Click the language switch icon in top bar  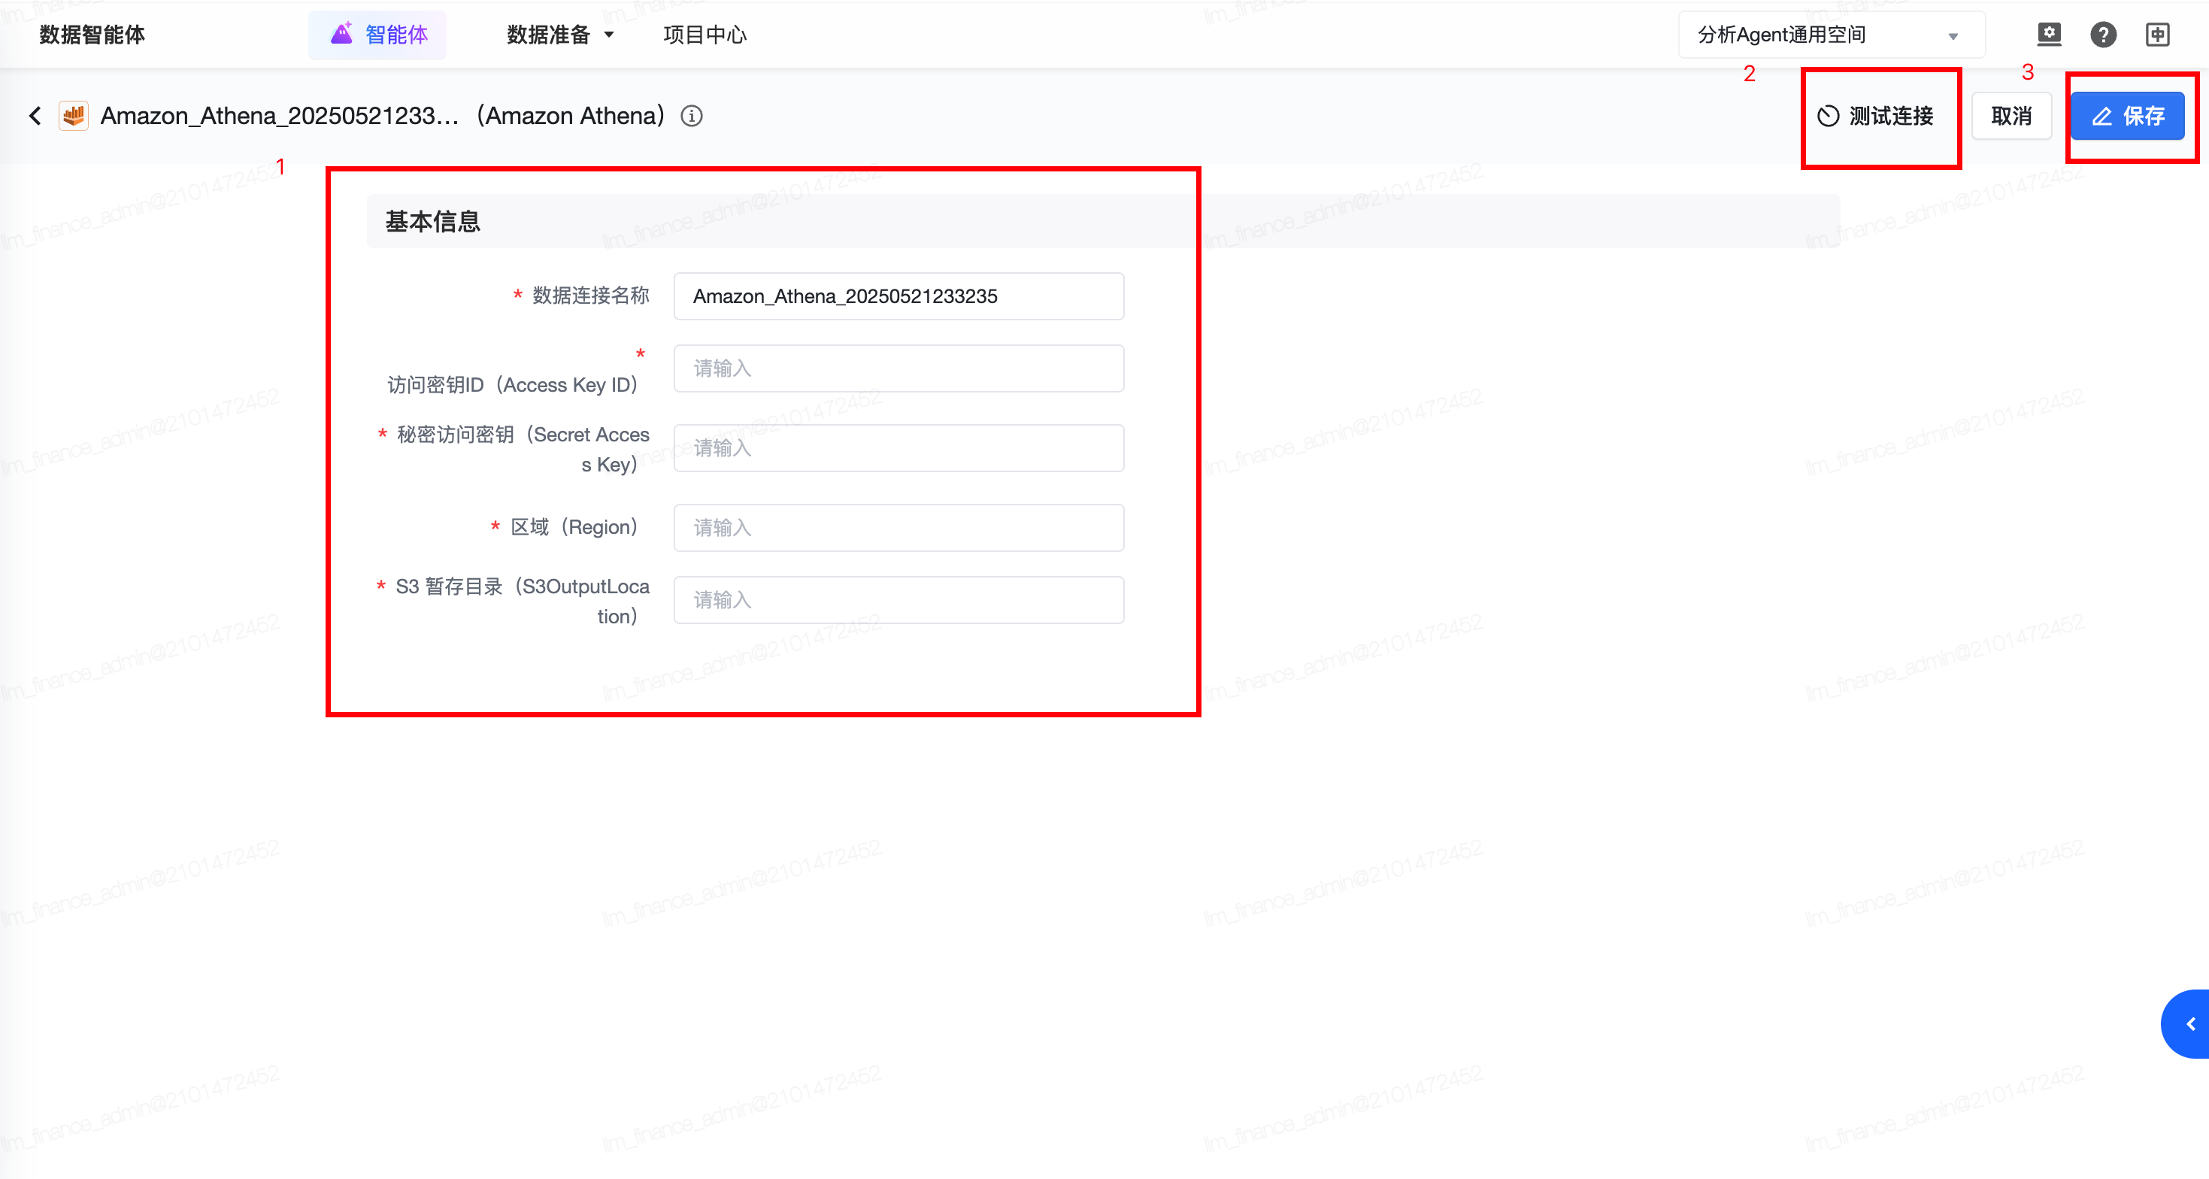point(2158,35)
